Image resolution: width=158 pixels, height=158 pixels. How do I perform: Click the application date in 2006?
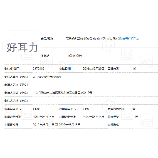pyautogui.click(x=93, y=69)
